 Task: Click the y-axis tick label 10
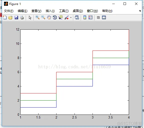[x=17, y=44]
